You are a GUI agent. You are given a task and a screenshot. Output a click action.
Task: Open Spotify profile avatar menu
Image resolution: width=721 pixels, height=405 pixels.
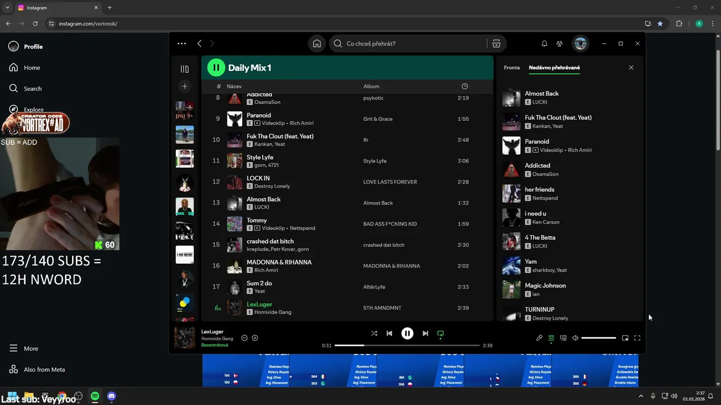coord(580,43)
